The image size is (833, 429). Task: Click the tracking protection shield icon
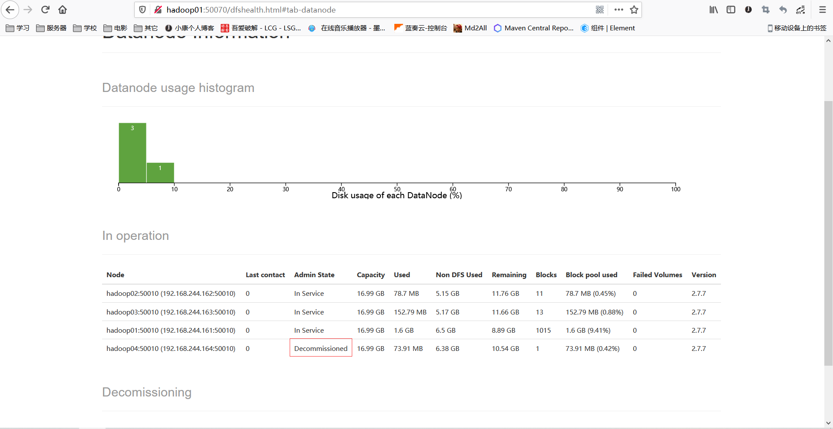pos(142,10)
